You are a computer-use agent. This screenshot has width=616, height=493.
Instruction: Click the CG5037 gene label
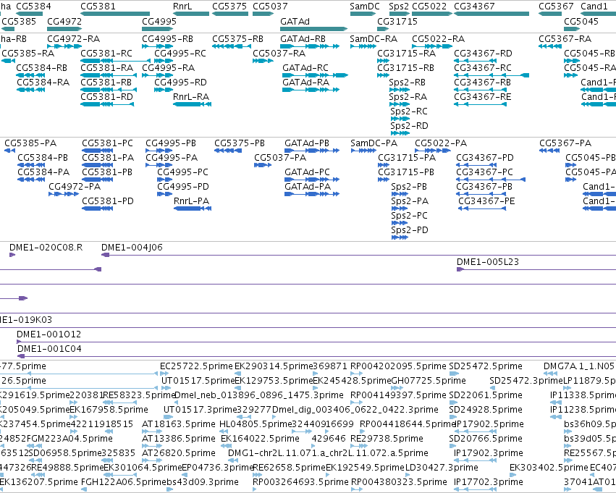[270, 7]
